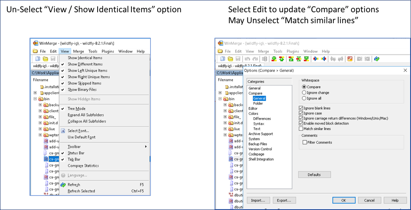
Task: Select the Whitespace 'Compare' radio button
Action: pos(304,87)
